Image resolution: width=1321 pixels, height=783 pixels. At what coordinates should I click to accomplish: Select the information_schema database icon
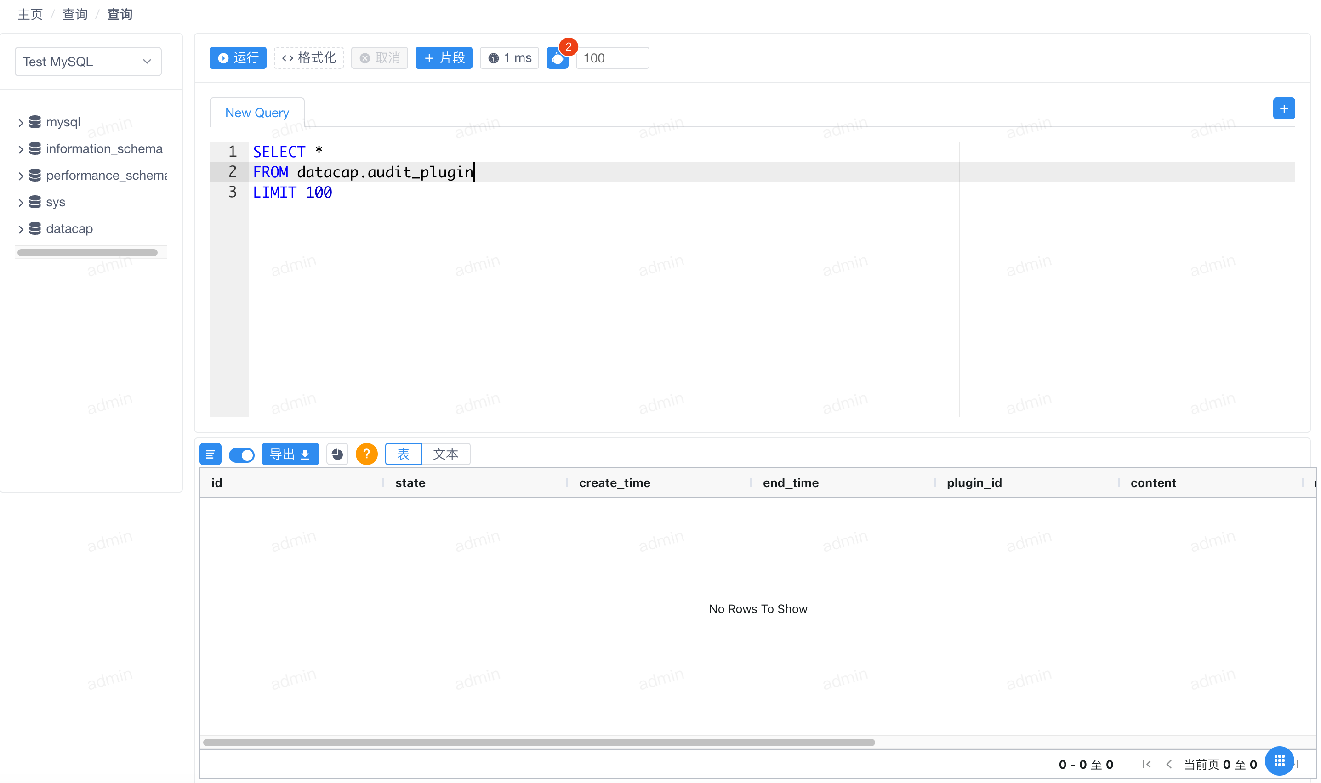(35, 149)
